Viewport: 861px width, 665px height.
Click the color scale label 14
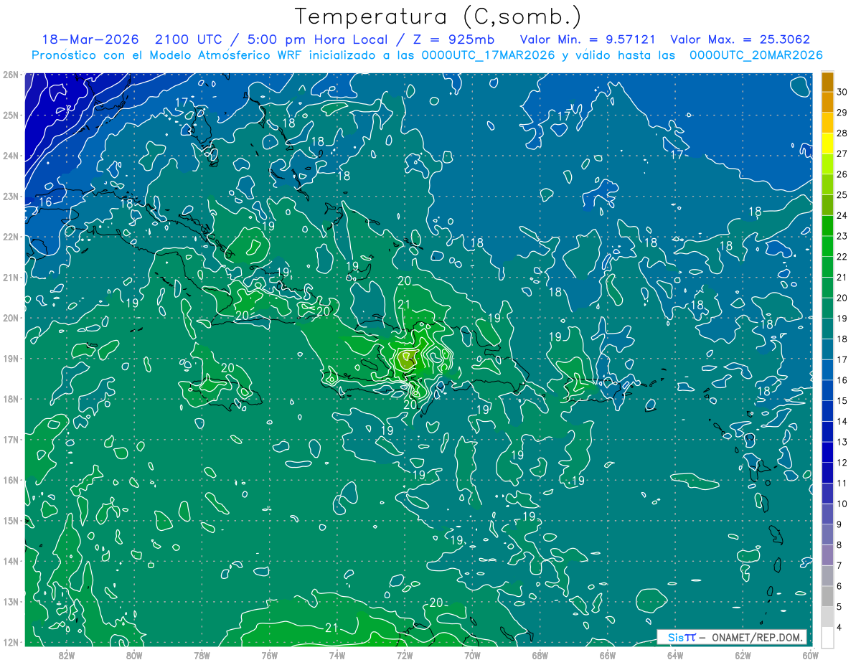[842, 421]
